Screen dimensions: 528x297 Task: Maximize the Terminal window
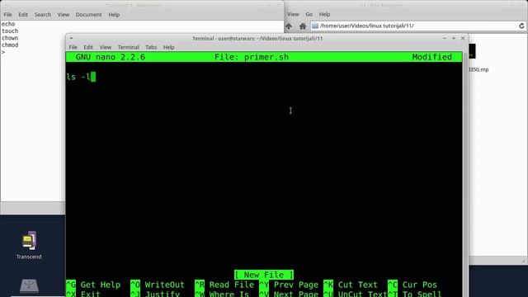454,39
